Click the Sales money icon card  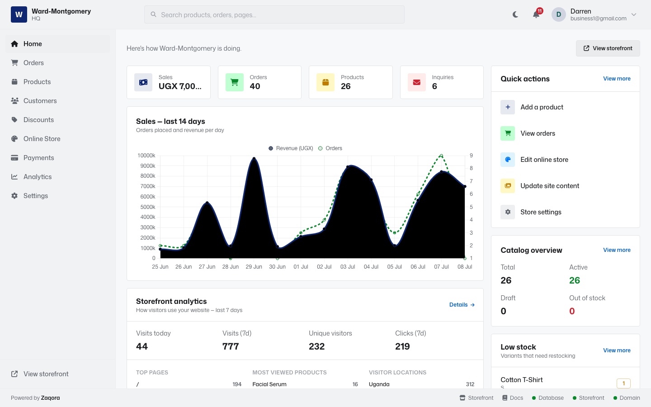tap(143, 82)
